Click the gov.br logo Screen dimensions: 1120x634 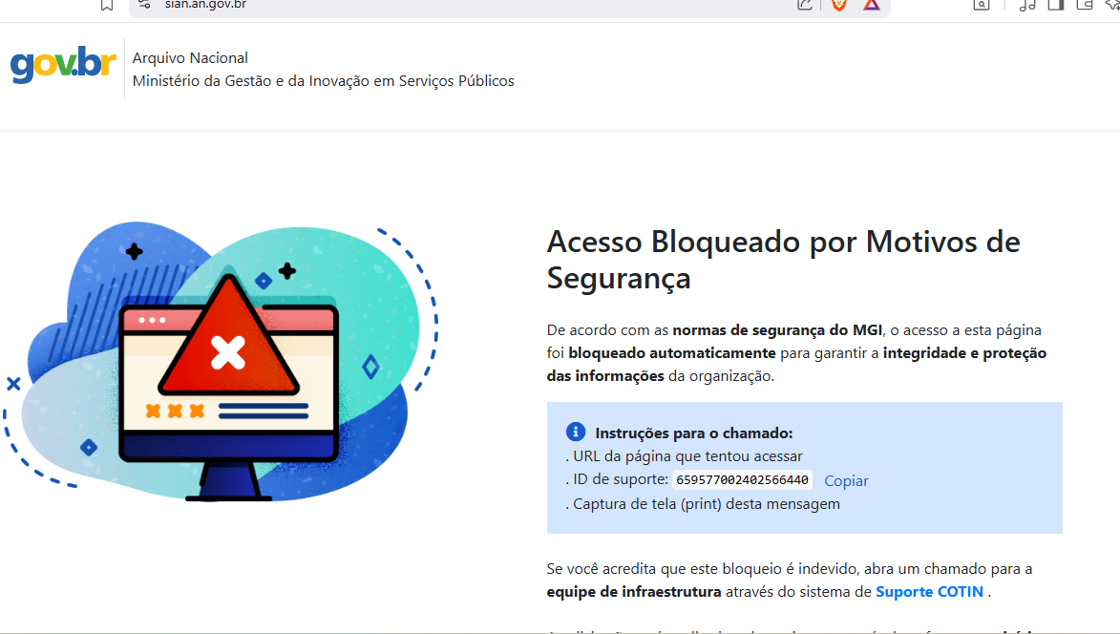[x=63, y=65]
